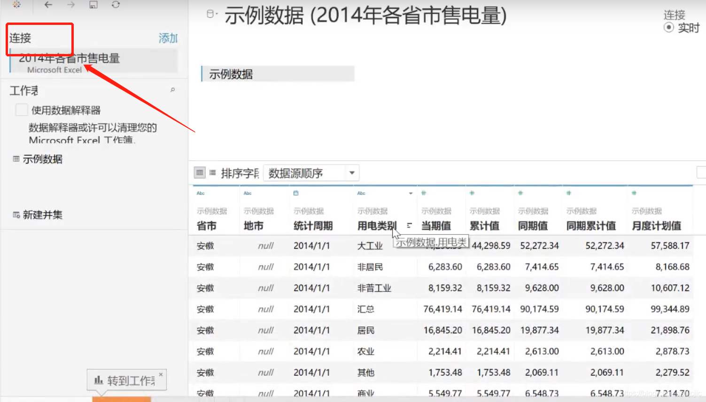Change 用电类别 Abc data type icon
The width and height of the screenshot is (706, 402).
(361, 193)
